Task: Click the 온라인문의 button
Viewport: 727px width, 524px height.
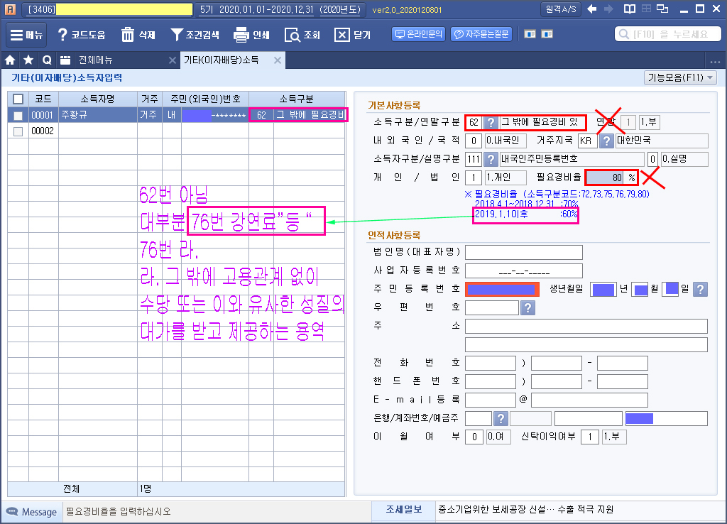Action: (x=419, y=34)
